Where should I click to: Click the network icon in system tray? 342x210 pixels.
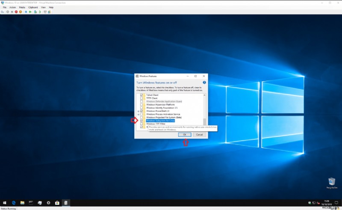coord(314,203)
